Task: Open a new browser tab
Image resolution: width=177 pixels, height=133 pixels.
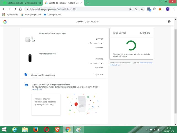Action: 88,3
